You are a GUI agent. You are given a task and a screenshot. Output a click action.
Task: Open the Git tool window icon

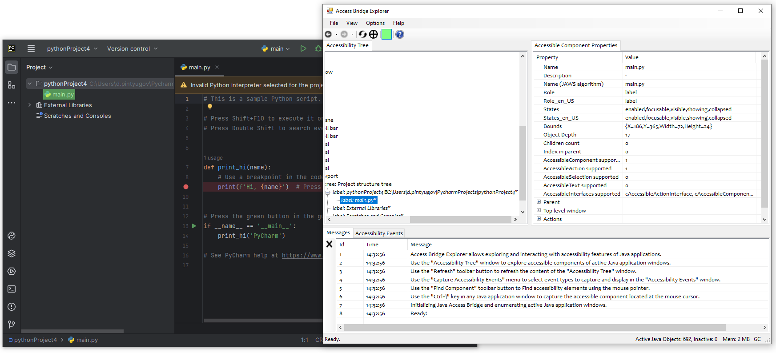pyautogui.click(x=12, y=325)
